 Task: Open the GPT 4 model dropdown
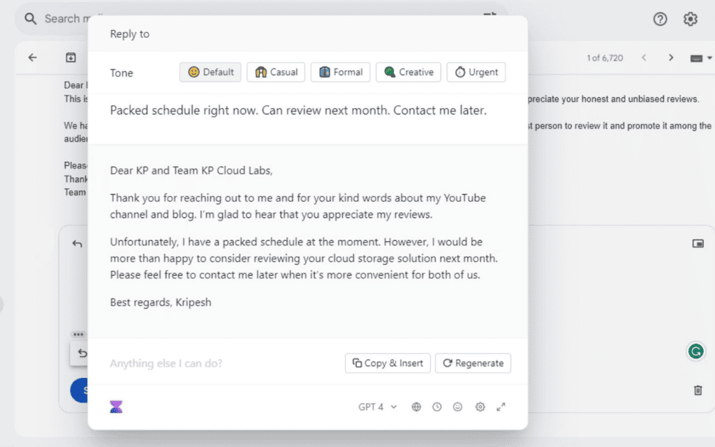(x=378, y=407)
